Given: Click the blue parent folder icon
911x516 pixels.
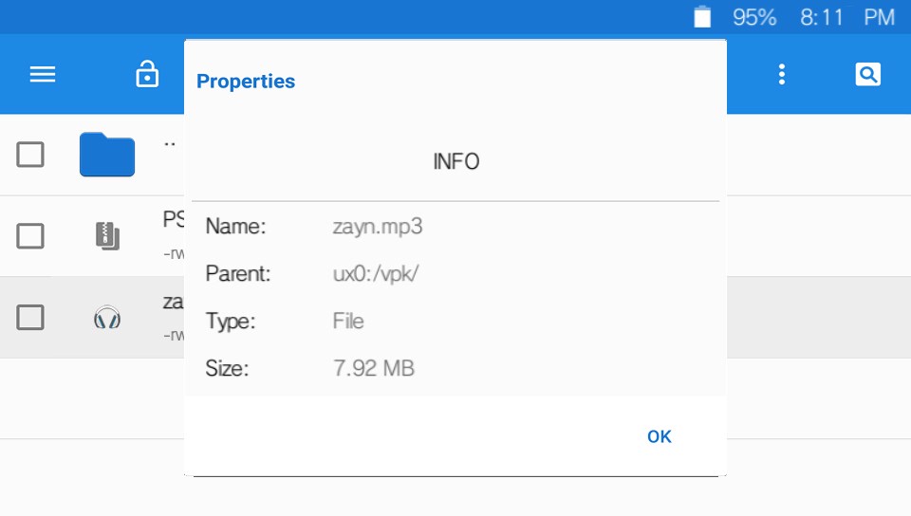Looking at the screenshot, I should pos(107,155).
